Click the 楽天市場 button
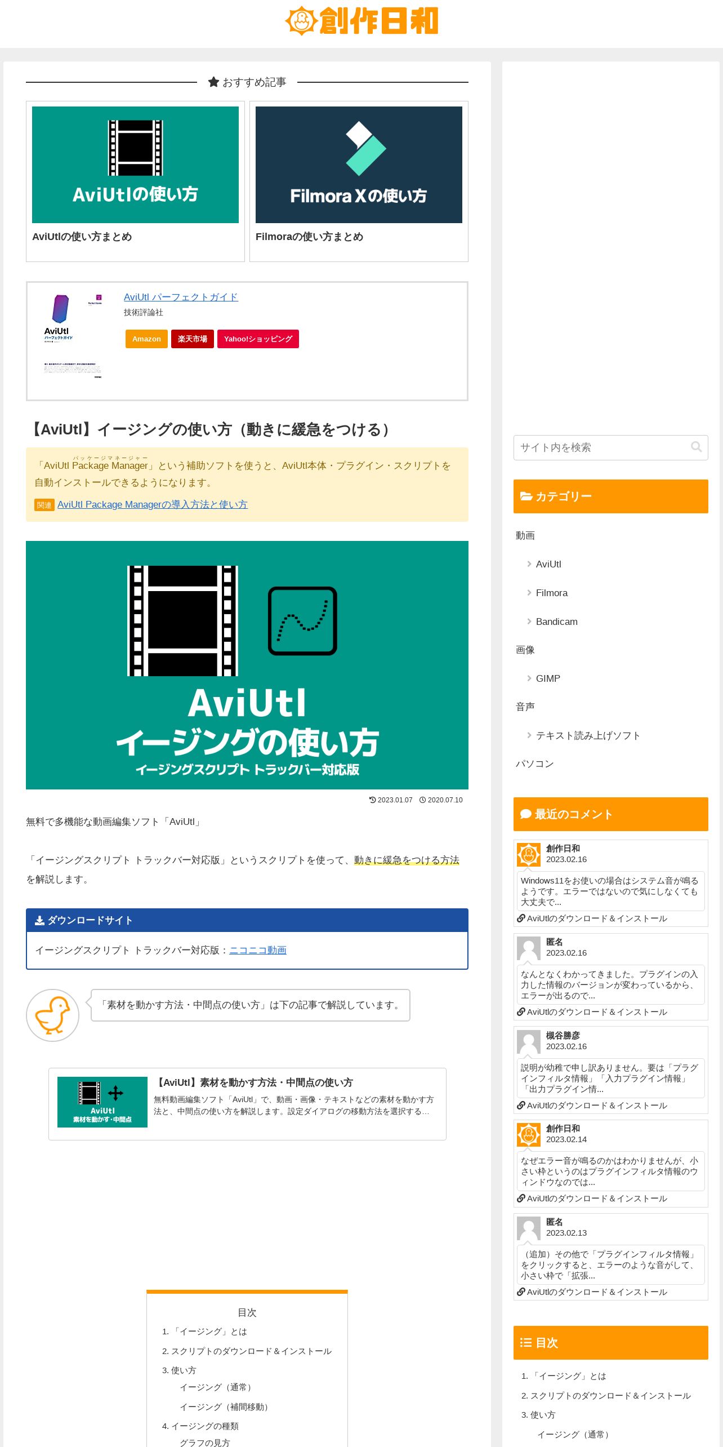The width and height of the screenshot is (723, 1447). coord(193,339)
